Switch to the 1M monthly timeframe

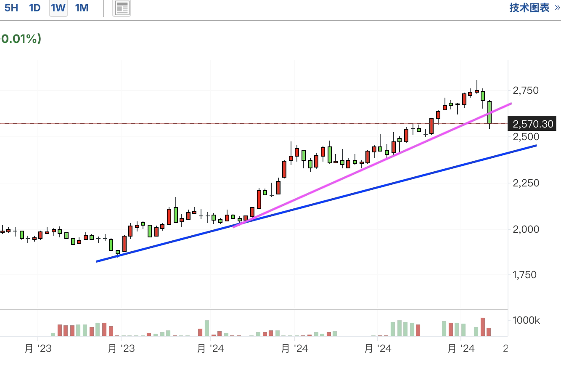82,8
